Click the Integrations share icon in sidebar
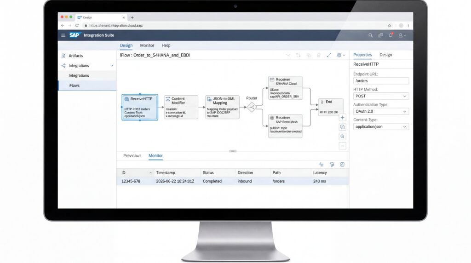 [x=63, y=65]
